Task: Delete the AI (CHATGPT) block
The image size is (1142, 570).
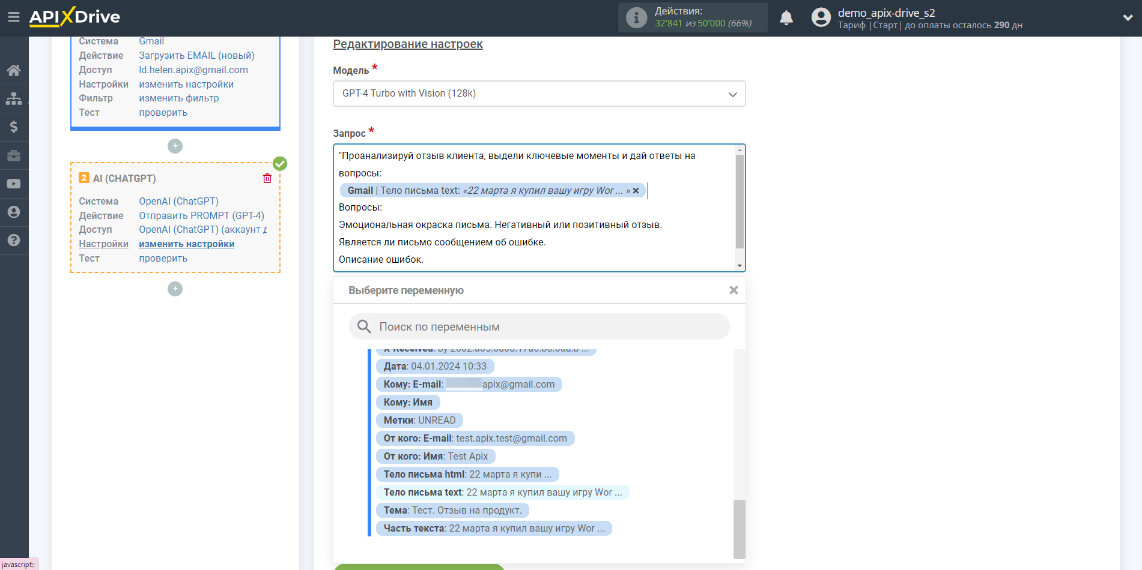Action: tap(267, 178)
